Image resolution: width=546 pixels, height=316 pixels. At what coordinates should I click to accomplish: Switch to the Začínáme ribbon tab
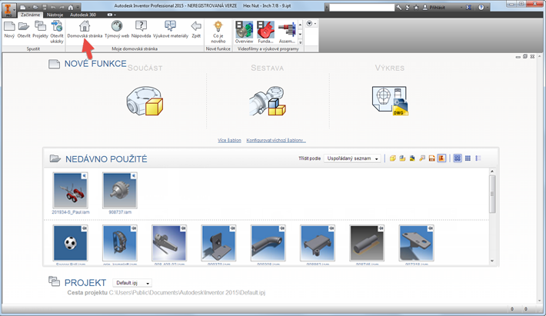(30, 15)
